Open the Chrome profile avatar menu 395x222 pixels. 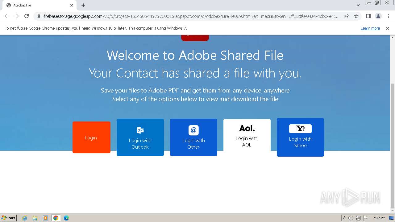[378, 16]
